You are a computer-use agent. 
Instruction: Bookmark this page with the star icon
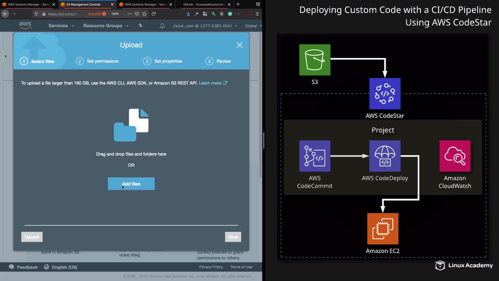(x=145, y=14)
